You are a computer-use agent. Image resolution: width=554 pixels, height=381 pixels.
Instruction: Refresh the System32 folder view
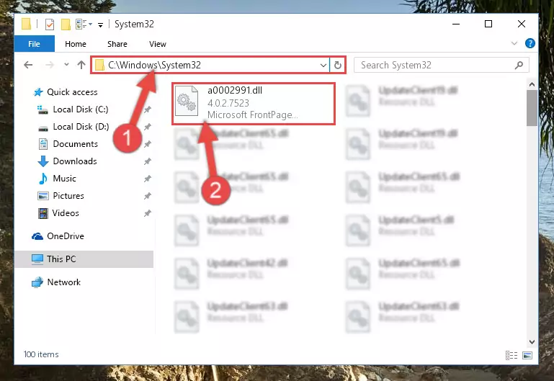click(x=338, y=66)
